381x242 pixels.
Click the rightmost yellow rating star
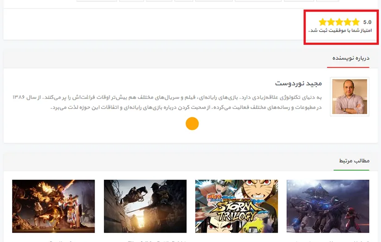pyautogui.click(x=356, y=22)
